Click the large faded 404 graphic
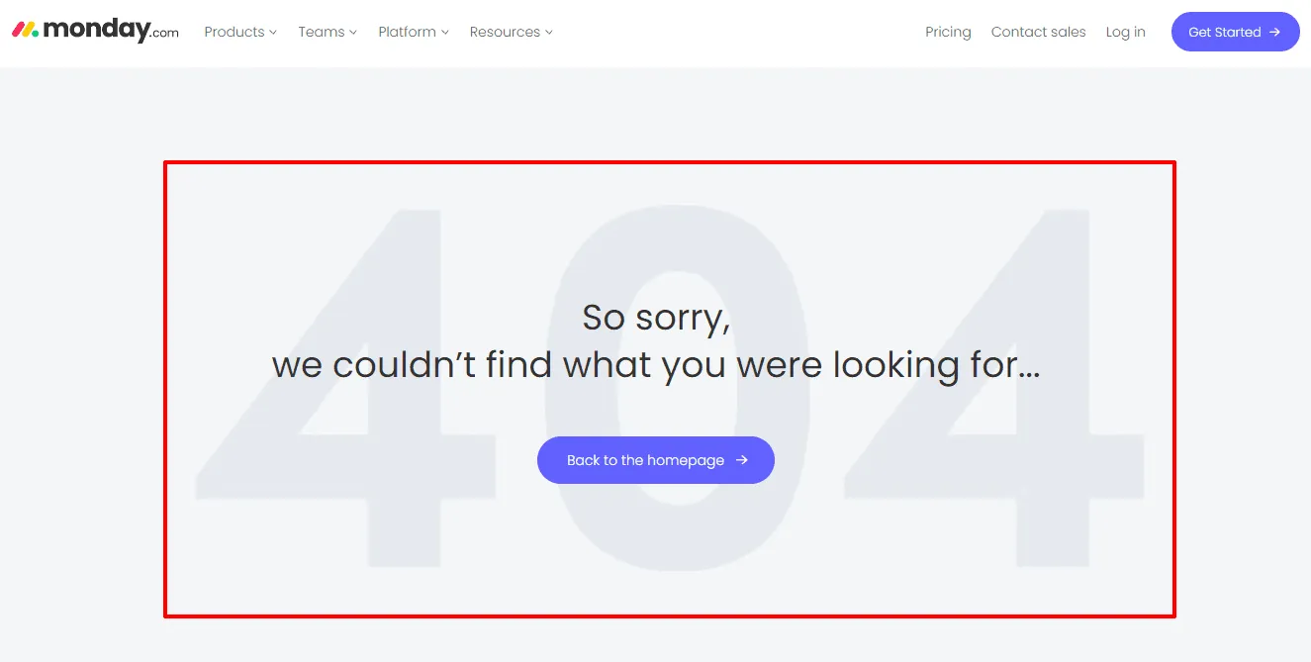Screen dimensions: 1311x662 pyautogui.click(x=671, y=386)
